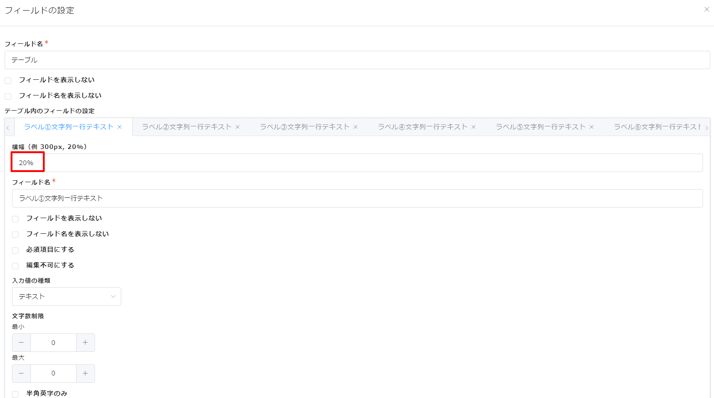This screenshot has width=714, height=398.
Task: Close the field settings dialog
Action: pos(706,9)
